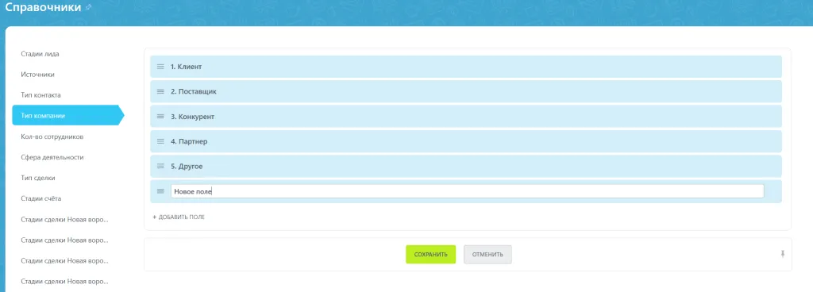Open the Тип контакта directory

(x=41, y=95)
